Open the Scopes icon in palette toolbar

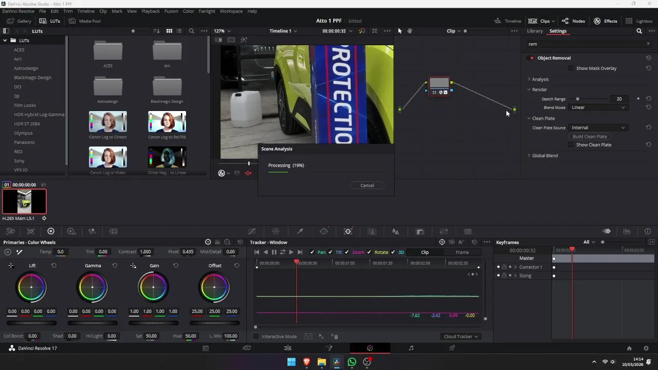pos(627,232)
